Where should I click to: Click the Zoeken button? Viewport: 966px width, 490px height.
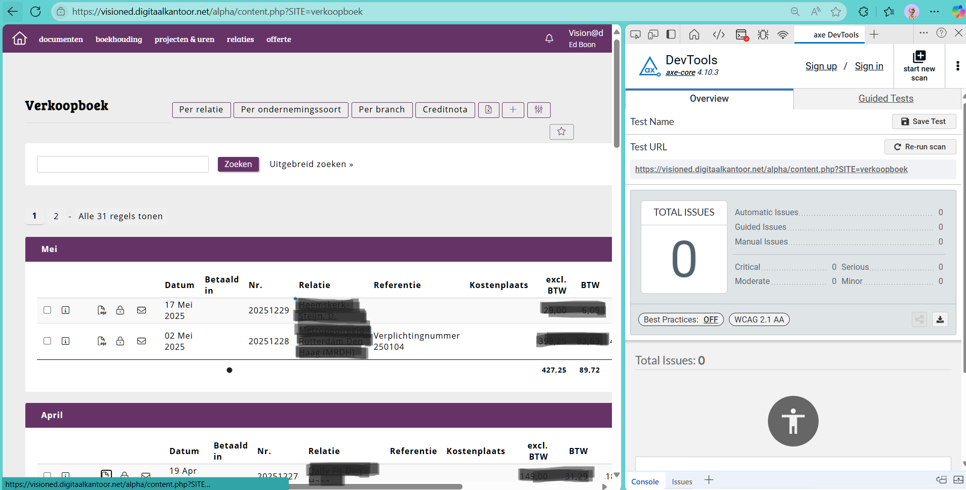238,165
